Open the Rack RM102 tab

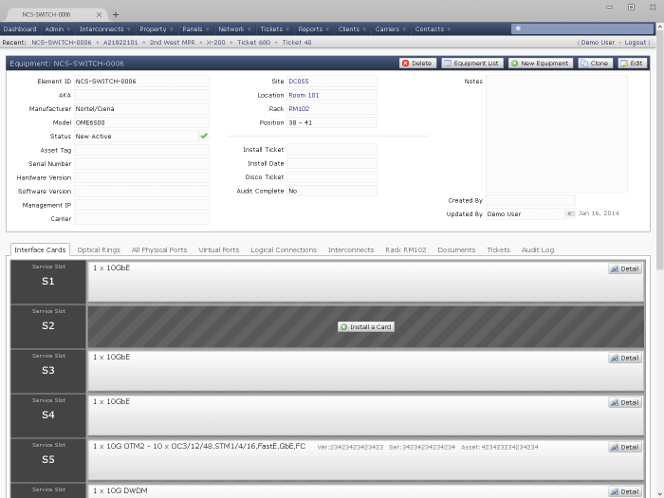coord(405,249)
